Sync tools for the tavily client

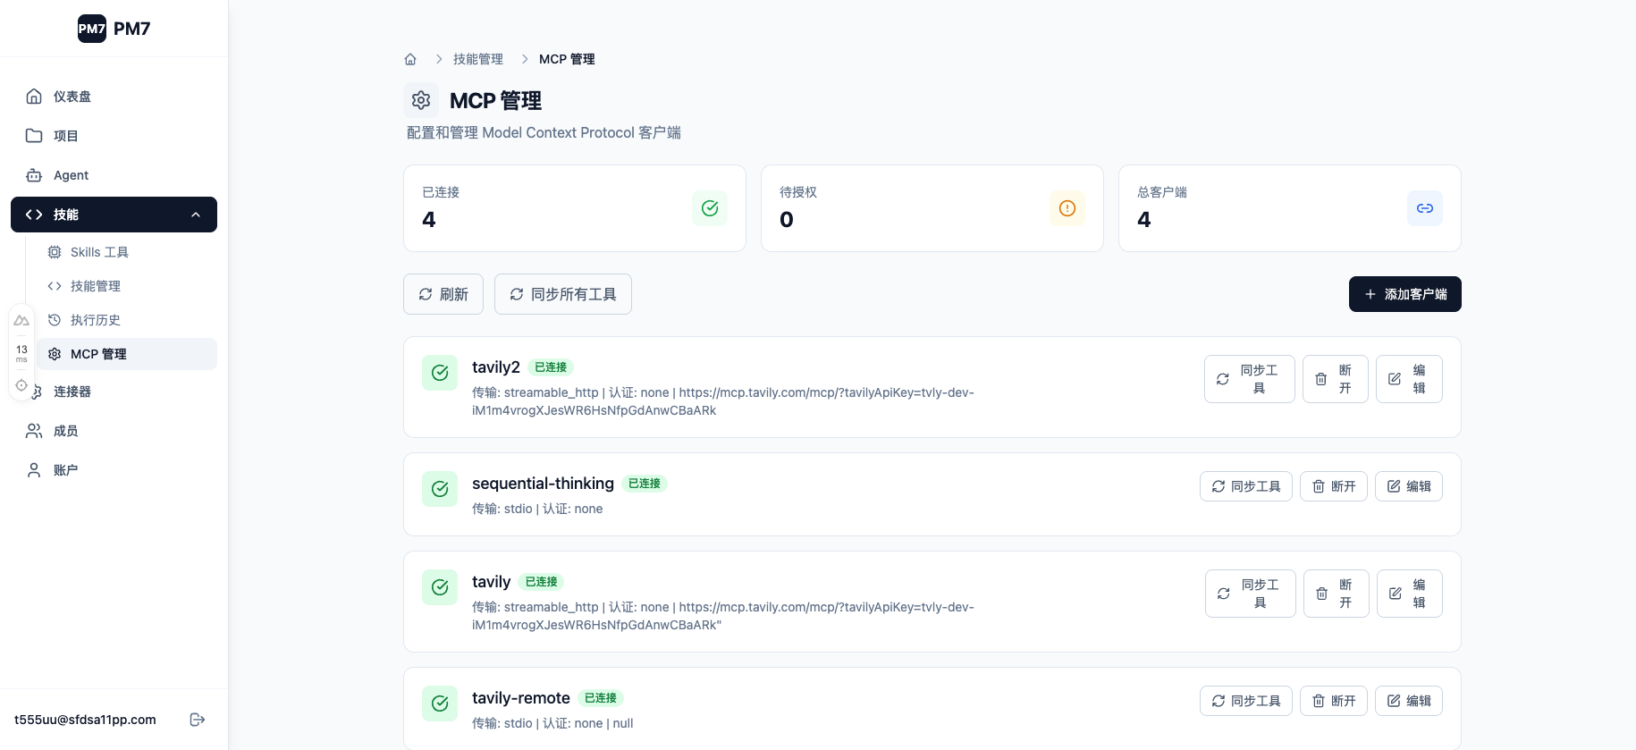coord(1251,594)
